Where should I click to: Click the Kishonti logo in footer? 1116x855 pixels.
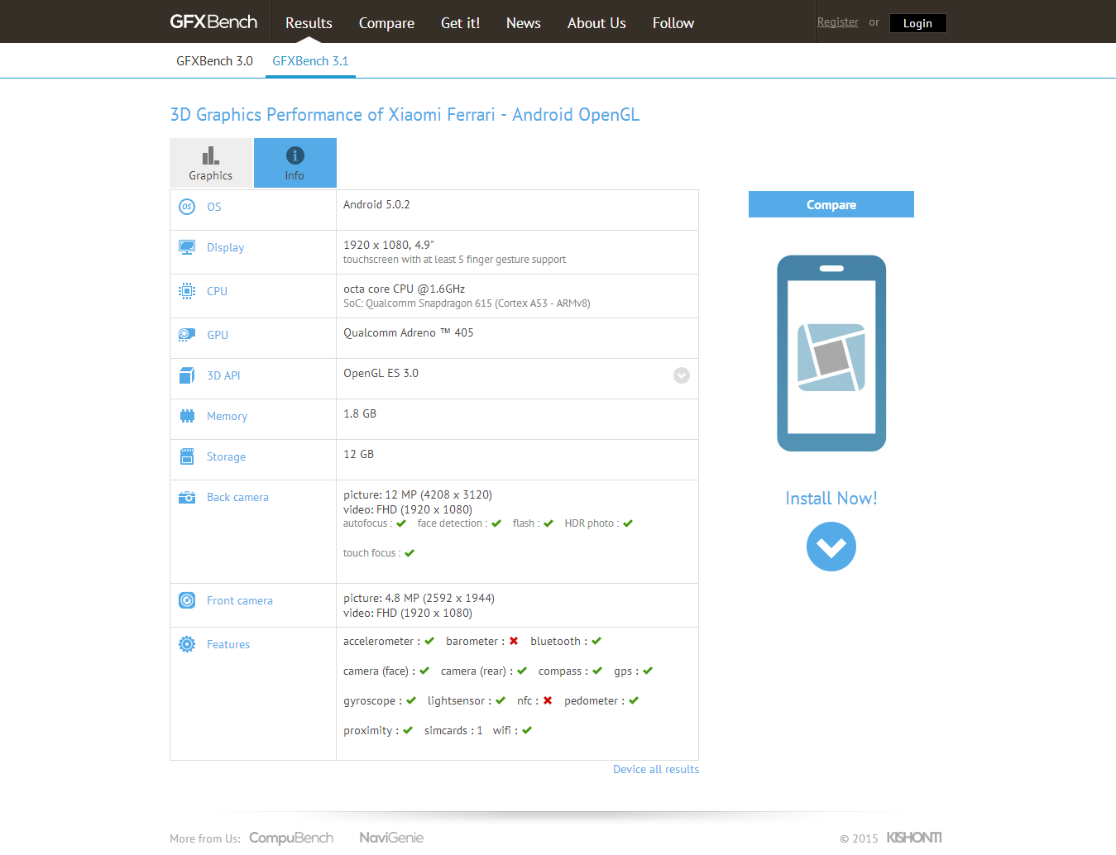tap(914, 838)
